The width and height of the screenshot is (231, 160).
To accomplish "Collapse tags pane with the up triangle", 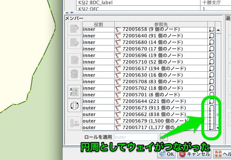I will [67, 13].
